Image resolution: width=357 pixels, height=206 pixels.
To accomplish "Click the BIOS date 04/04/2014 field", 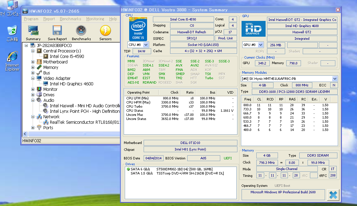I will 154,158.
